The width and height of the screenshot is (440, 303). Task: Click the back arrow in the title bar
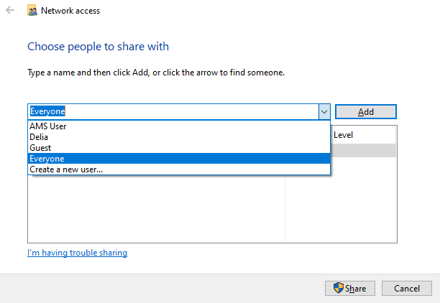(x=10, y=11)
